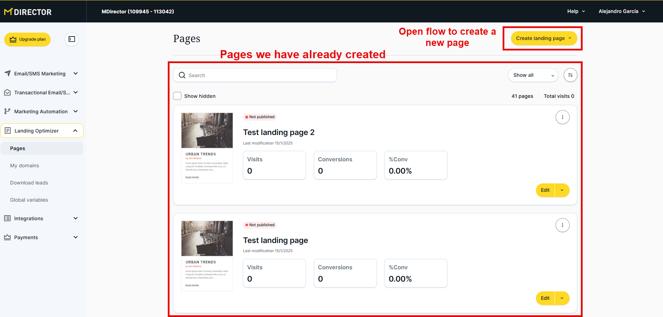Open three-dot menu for Test landing page
Image resolution: width=663 pixels, height=317 pixels.
(562, 225)
